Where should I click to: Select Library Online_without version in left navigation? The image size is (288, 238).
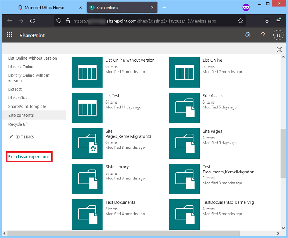click(x=29, y=78)
